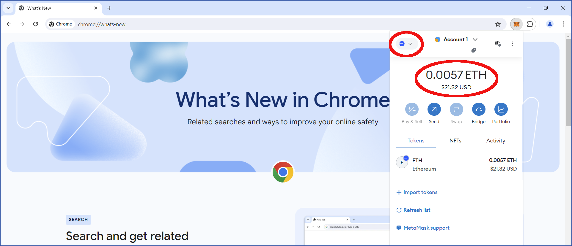Click the Bridge icon in MetaMask
The height and width of the screenshot is (246, 572).
coord(479,109)
